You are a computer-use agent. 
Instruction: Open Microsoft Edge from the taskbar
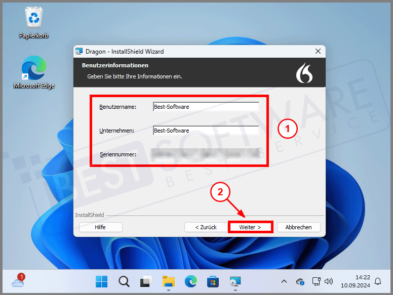tap(190, 281)
